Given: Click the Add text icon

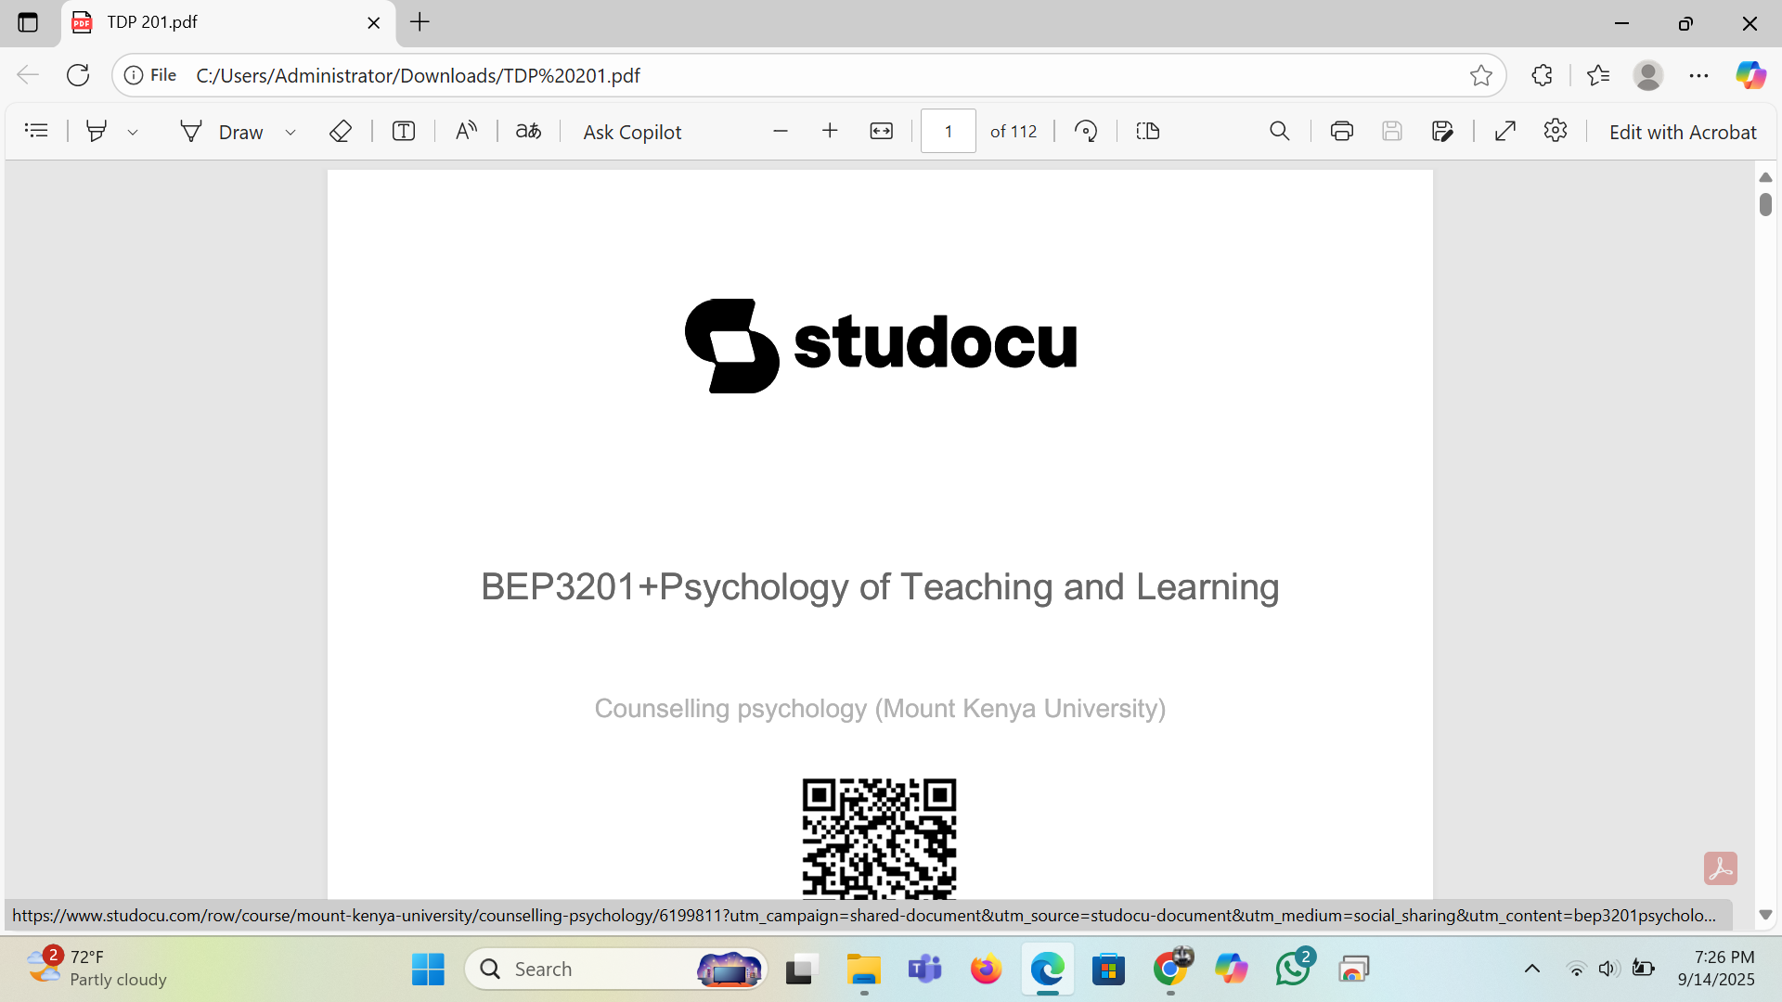Looking at the screenshot, I should 403,131.
